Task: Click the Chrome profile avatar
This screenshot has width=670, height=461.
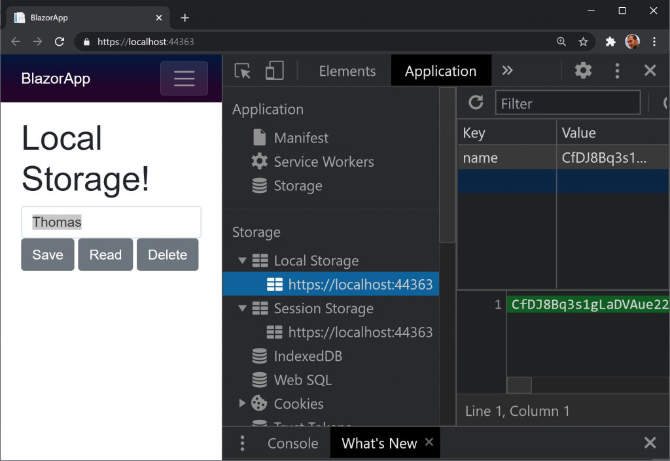Action: tap(632, 41)
